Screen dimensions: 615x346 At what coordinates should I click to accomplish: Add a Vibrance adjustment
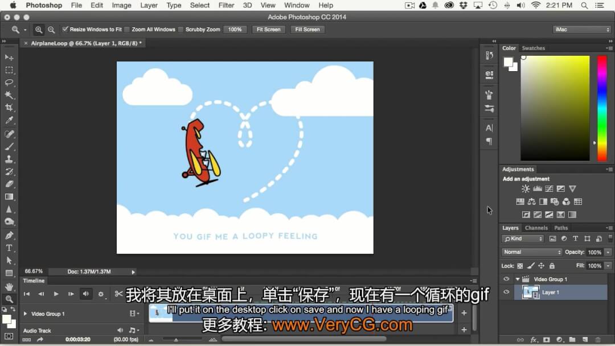tap(573, 189)
